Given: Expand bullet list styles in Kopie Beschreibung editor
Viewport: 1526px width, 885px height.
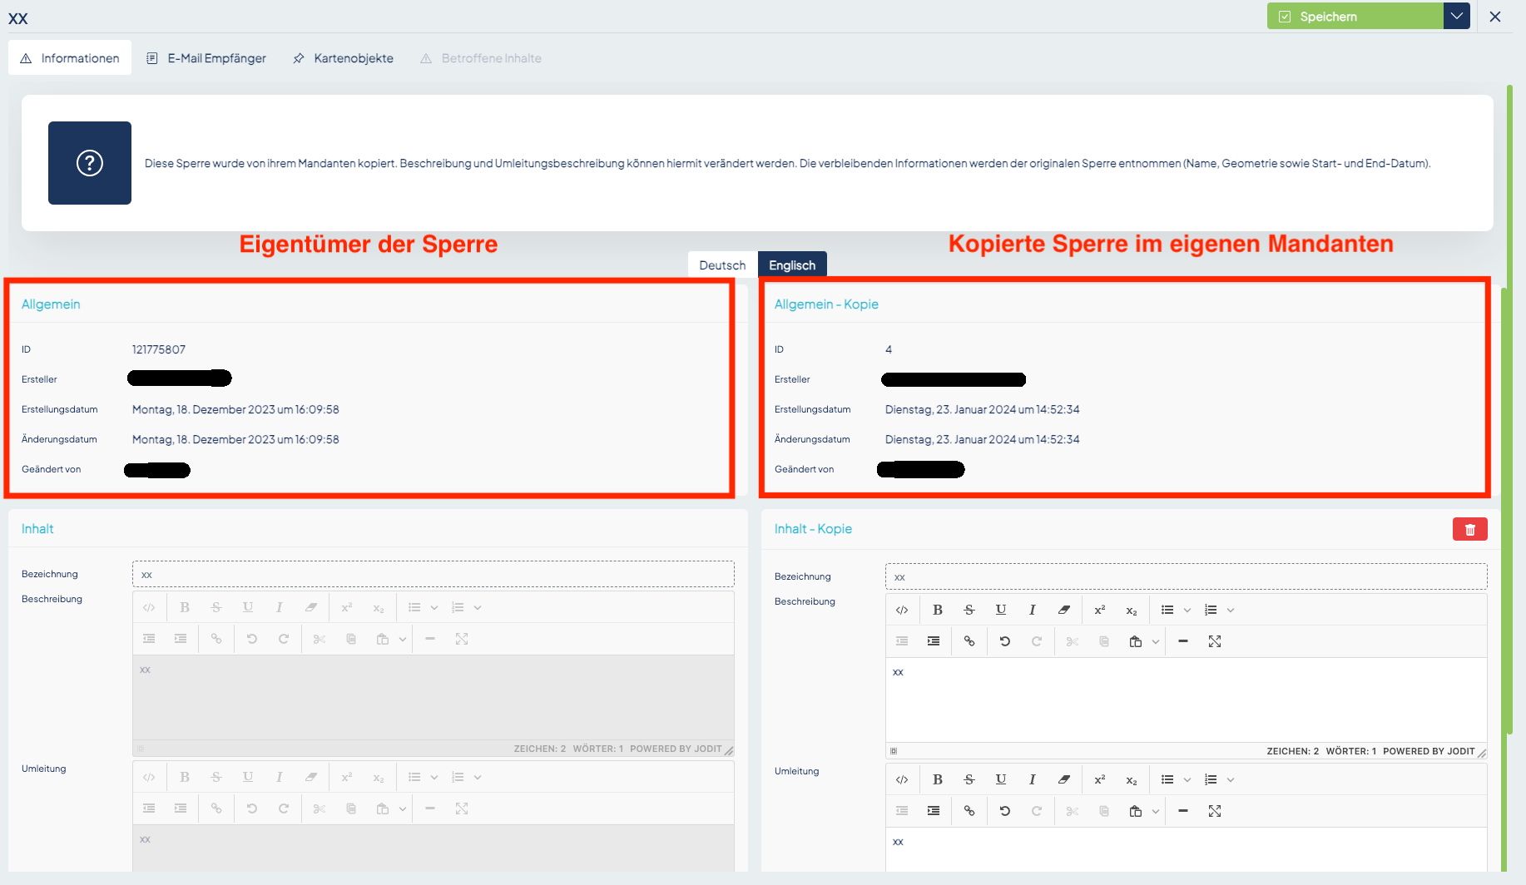Looking at the screenshot, I should tap(1187, 610).
